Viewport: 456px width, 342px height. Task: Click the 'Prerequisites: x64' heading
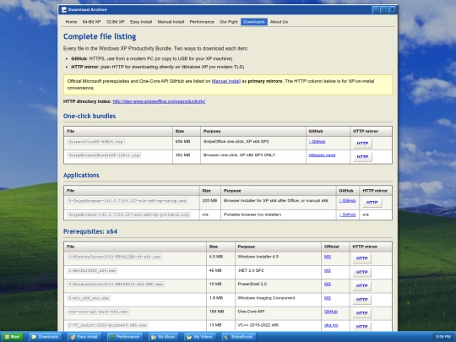click(x=90, y=231)
